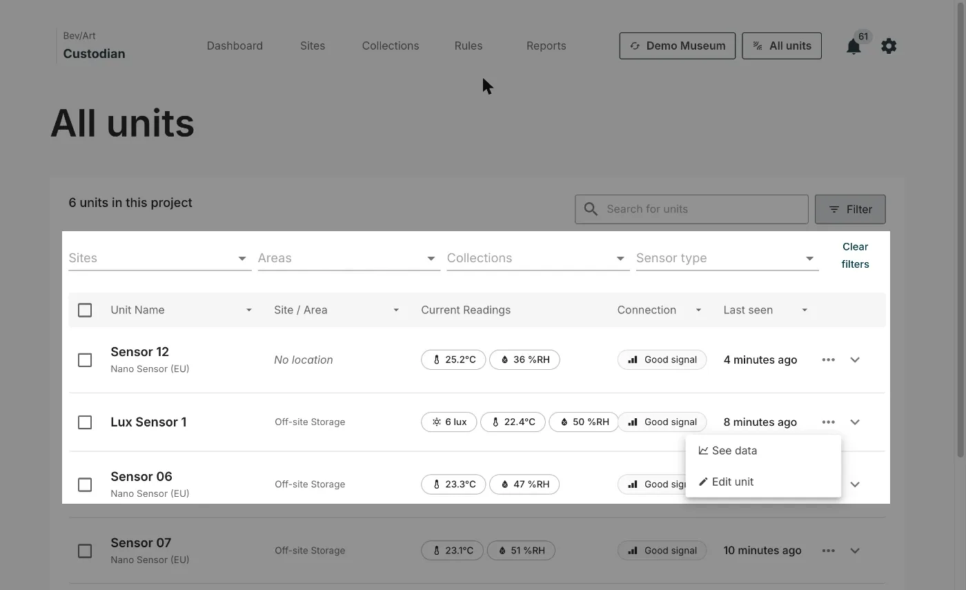The height and width of the screenshot is (590, 966).
Task: Choose Edit unit from the menu
Action: [x=763, y=482]
